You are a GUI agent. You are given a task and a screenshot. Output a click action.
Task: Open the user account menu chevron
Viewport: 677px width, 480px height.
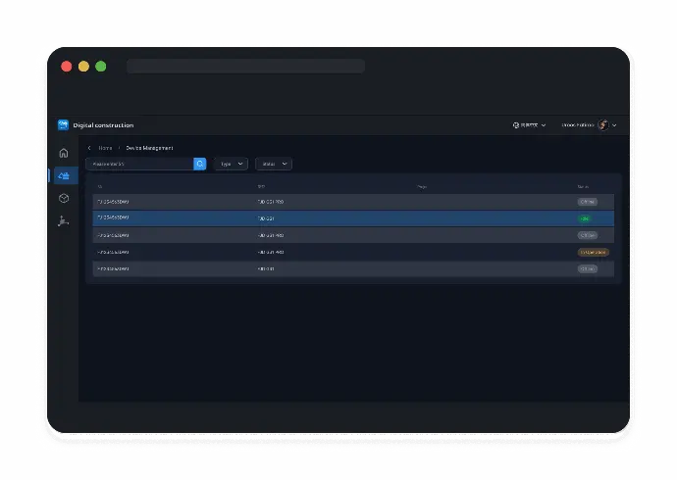[615, 125]
